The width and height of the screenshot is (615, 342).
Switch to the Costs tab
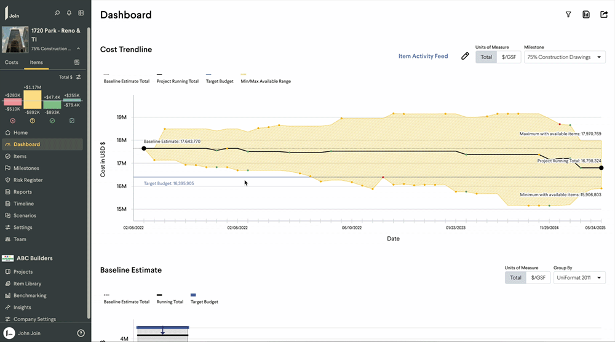pyautogui.click(x=12, y=62)
